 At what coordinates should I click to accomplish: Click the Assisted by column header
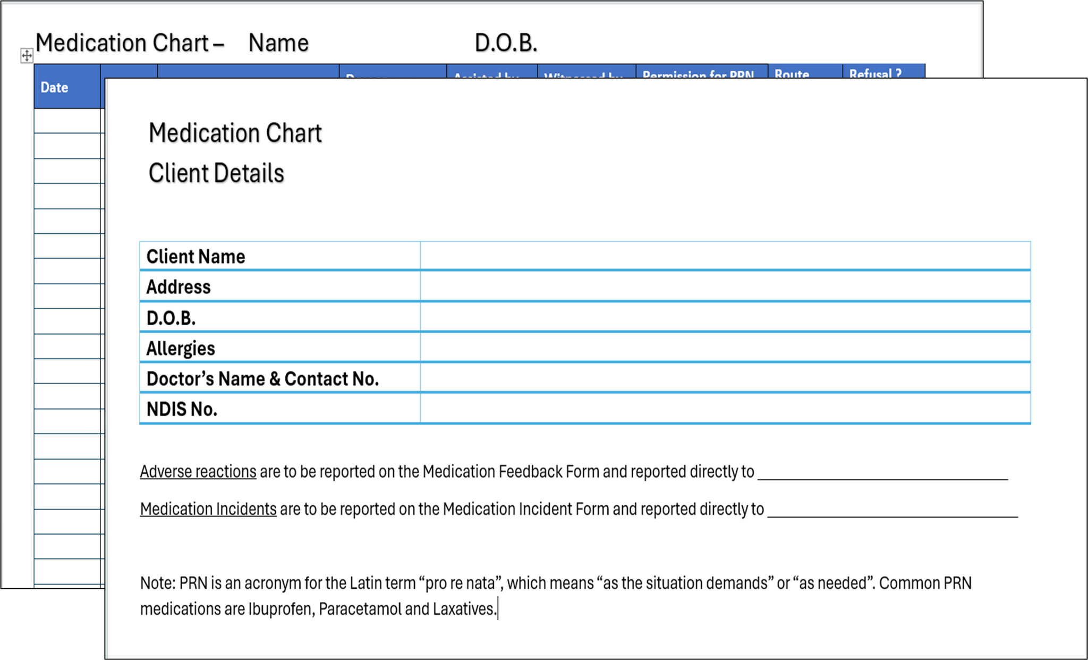pos(486,75)
